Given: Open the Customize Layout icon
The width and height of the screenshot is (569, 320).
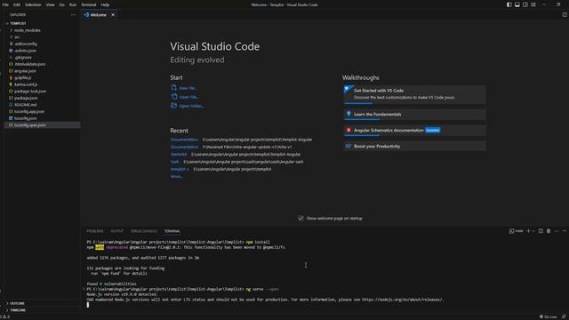Looking at the screenshot, I should [x=533, y=4].
